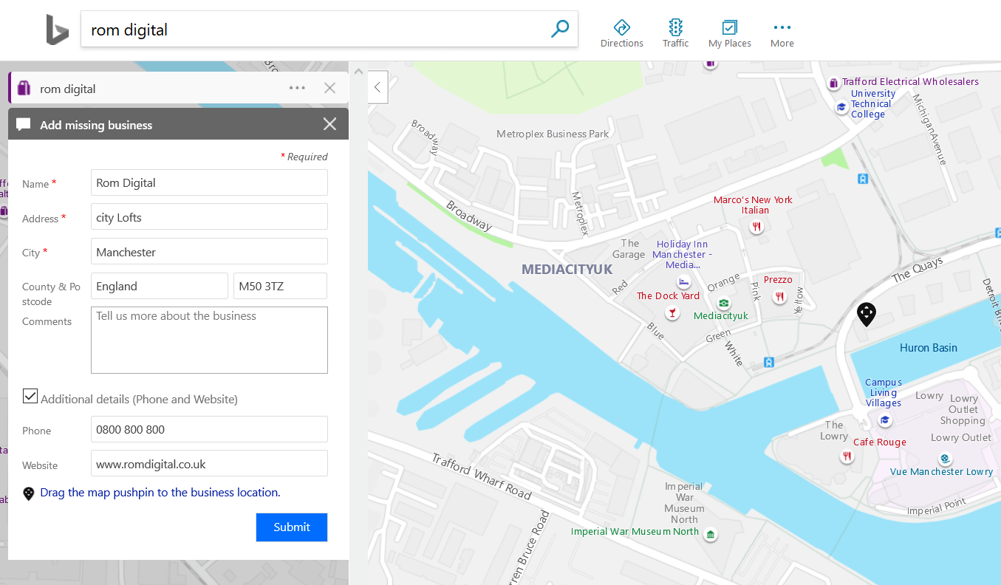Click The Dock Yard cocktail bar icon

pos(672,313)
